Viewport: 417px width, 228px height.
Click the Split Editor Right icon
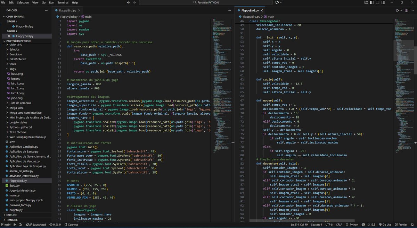[x=407, y=11]
